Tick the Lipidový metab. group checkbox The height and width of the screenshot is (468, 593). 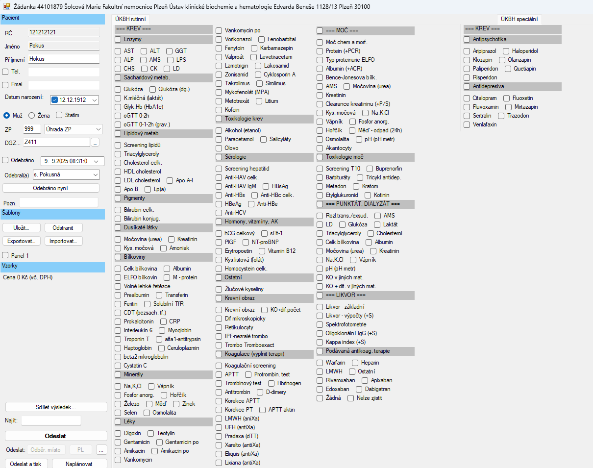118,133
